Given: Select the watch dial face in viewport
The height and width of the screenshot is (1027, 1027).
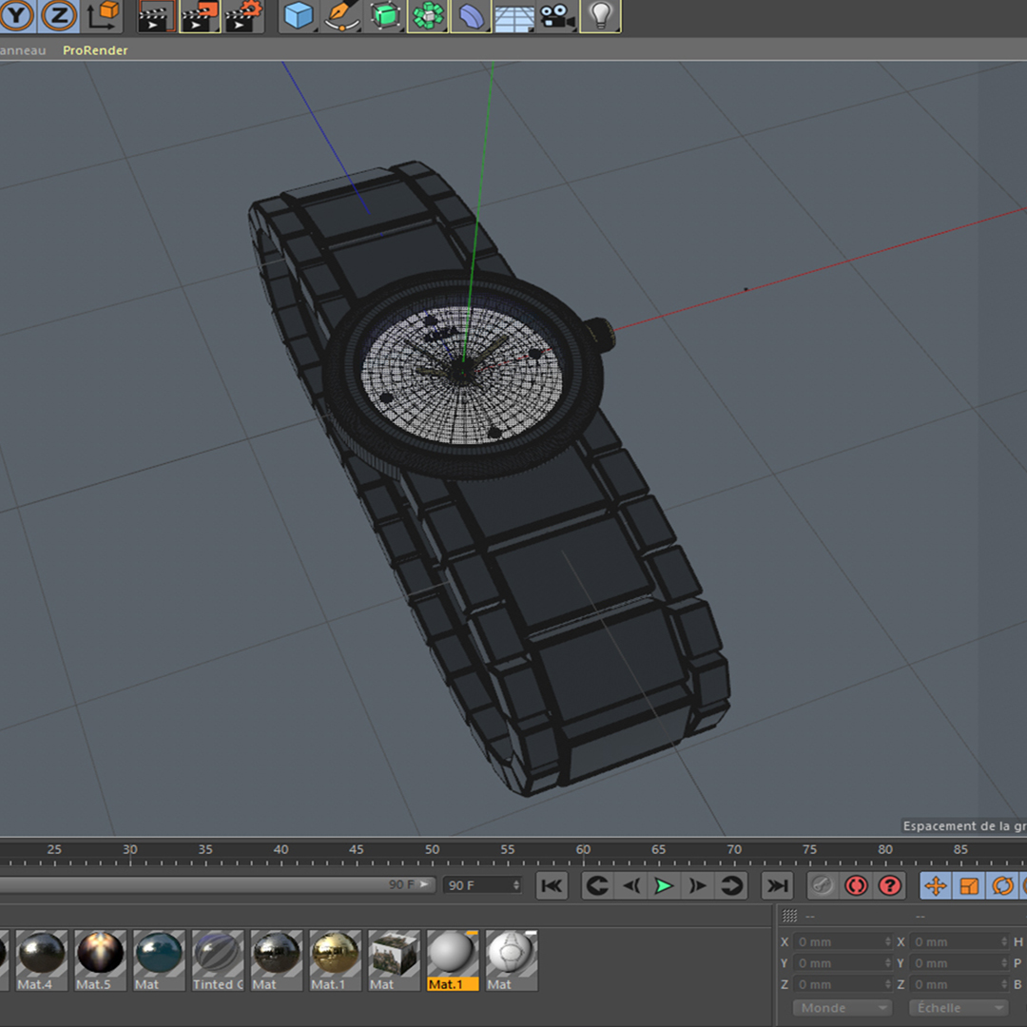Looking at the screenshot, I should point(462,375).
